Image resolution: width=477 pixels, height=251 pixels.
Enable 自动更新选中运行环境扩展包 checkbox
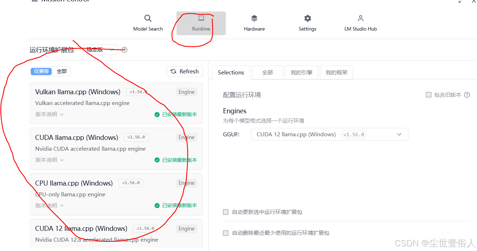coord(226,212)
